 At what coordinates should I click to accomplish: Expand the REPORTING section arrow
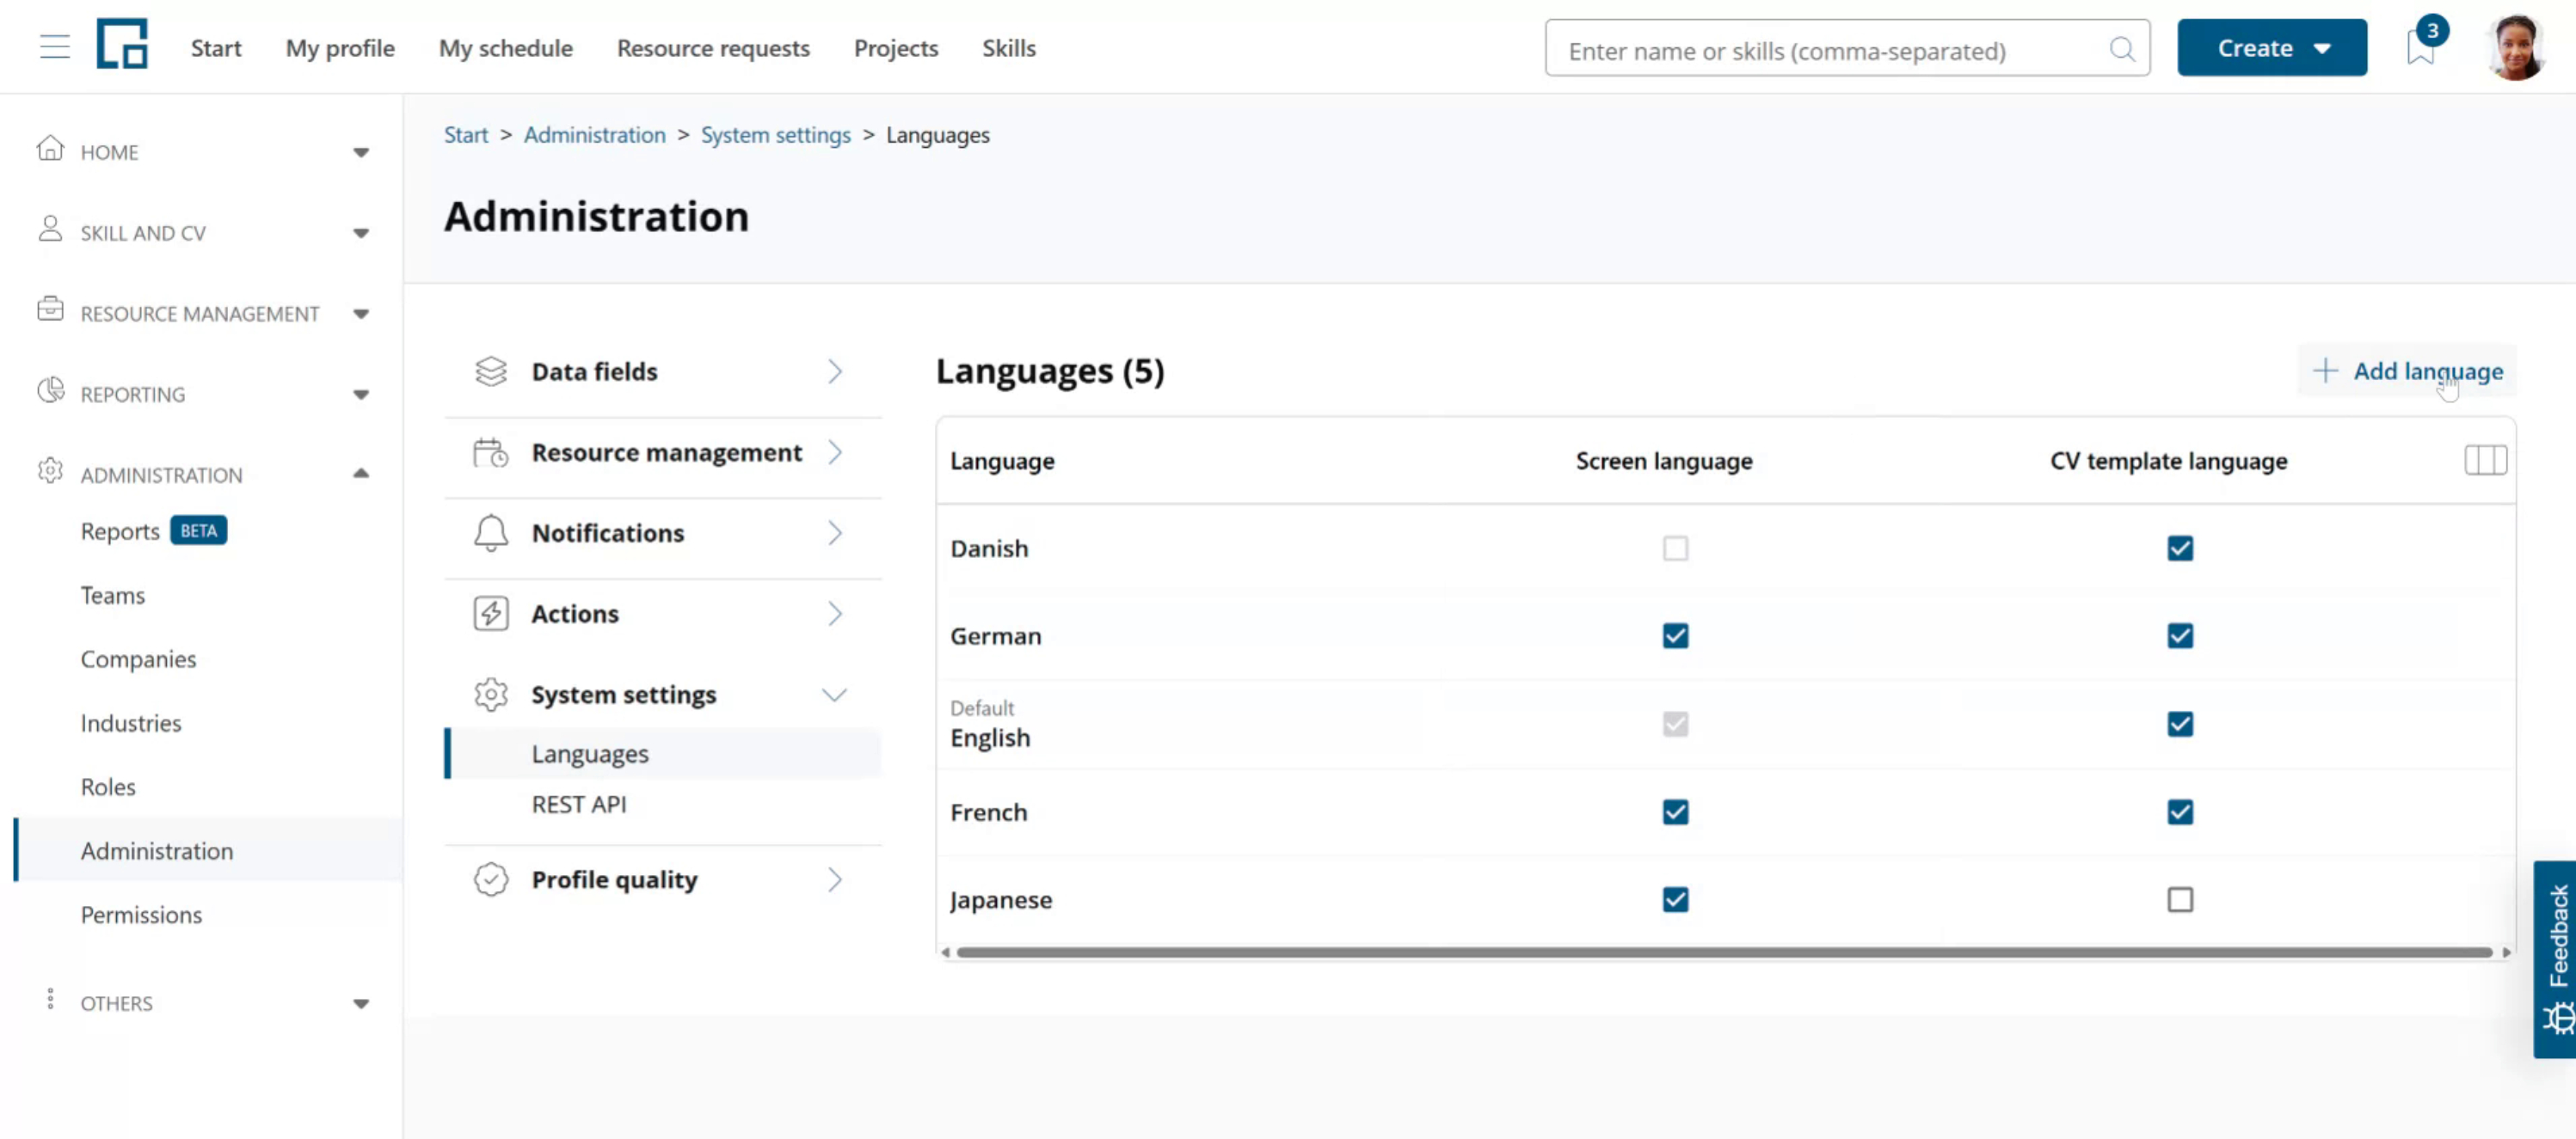click(361, 395)
